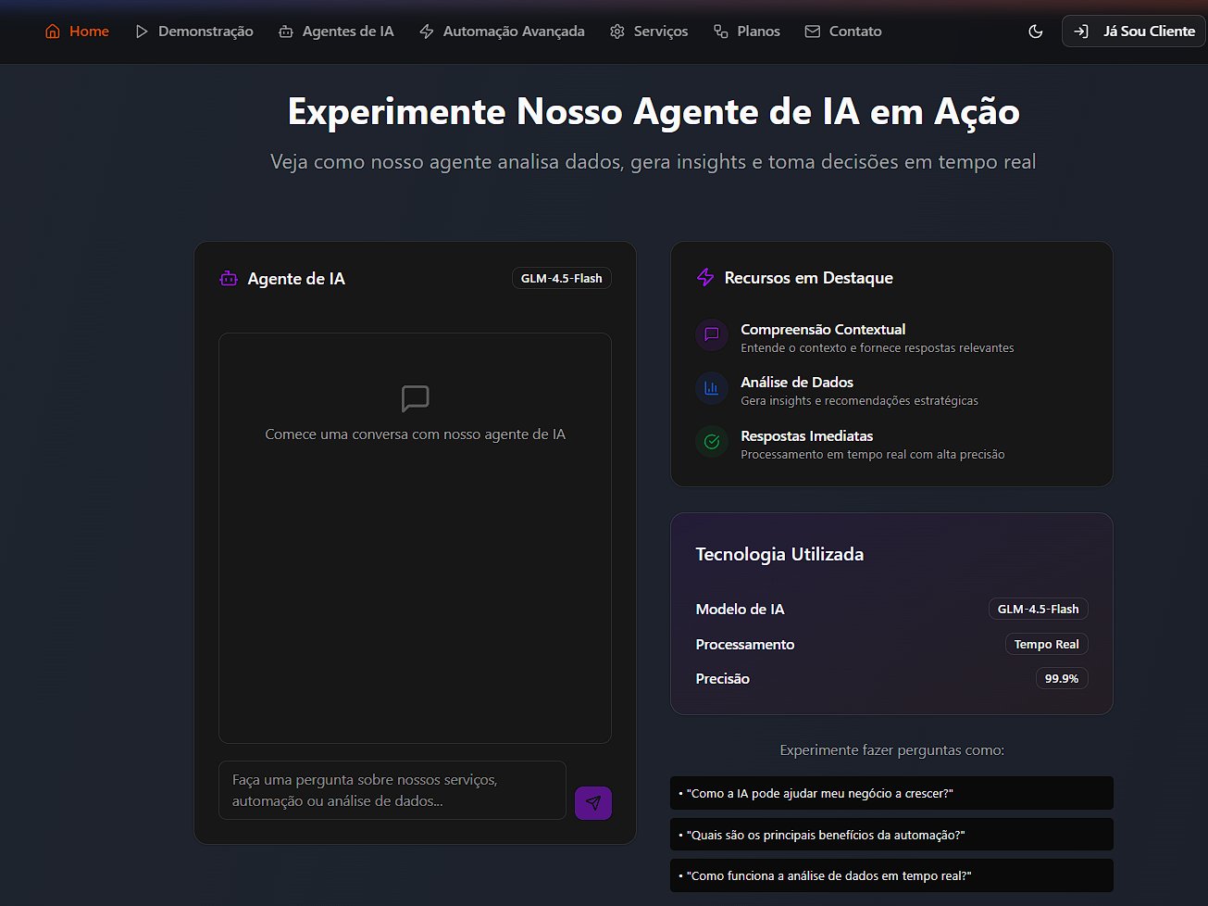Image resolution: width=1208 pixels, height=906 pixels.
Task: Select suggestion about IA helping business grow
Action: [x=890, y=793]
